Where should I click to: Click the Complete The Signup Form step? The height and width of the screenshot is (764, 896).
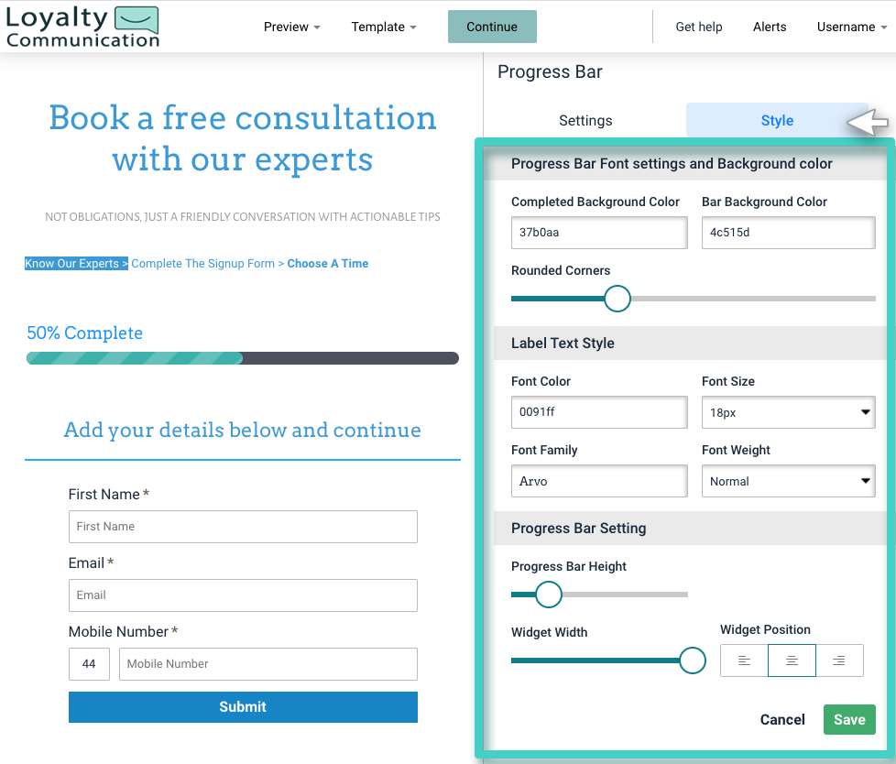point(202,264)
